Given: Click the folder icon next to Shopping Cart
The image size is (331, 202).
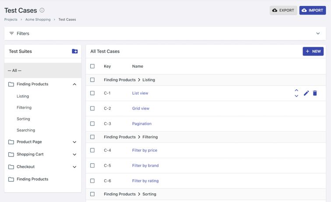Looking at the screenshot, I should (11, 154).
